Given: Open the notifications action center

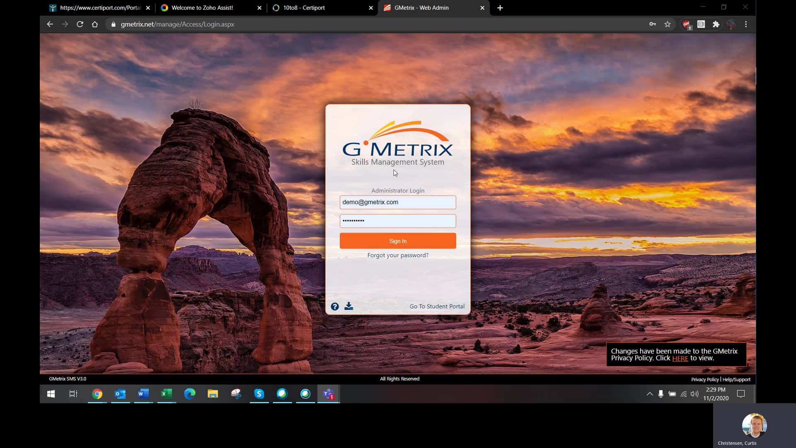Looking at the screenshot, I should coord(741,394).
